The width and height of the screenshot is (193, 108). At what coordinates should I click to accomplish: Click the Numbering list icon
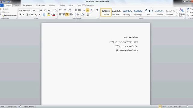pyautogui.click(x=65, y=10)
